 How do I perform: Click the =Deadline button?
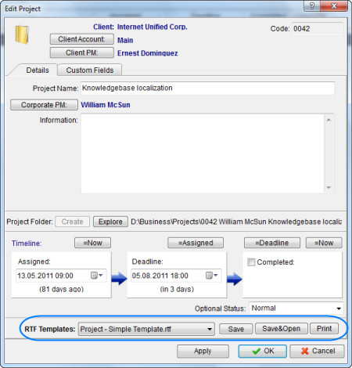(x=272, y=243)
